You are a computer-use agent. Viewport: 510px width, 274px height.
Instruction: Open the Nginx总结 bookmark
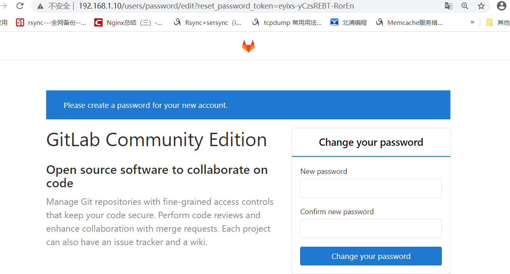(x=128, y=23)
